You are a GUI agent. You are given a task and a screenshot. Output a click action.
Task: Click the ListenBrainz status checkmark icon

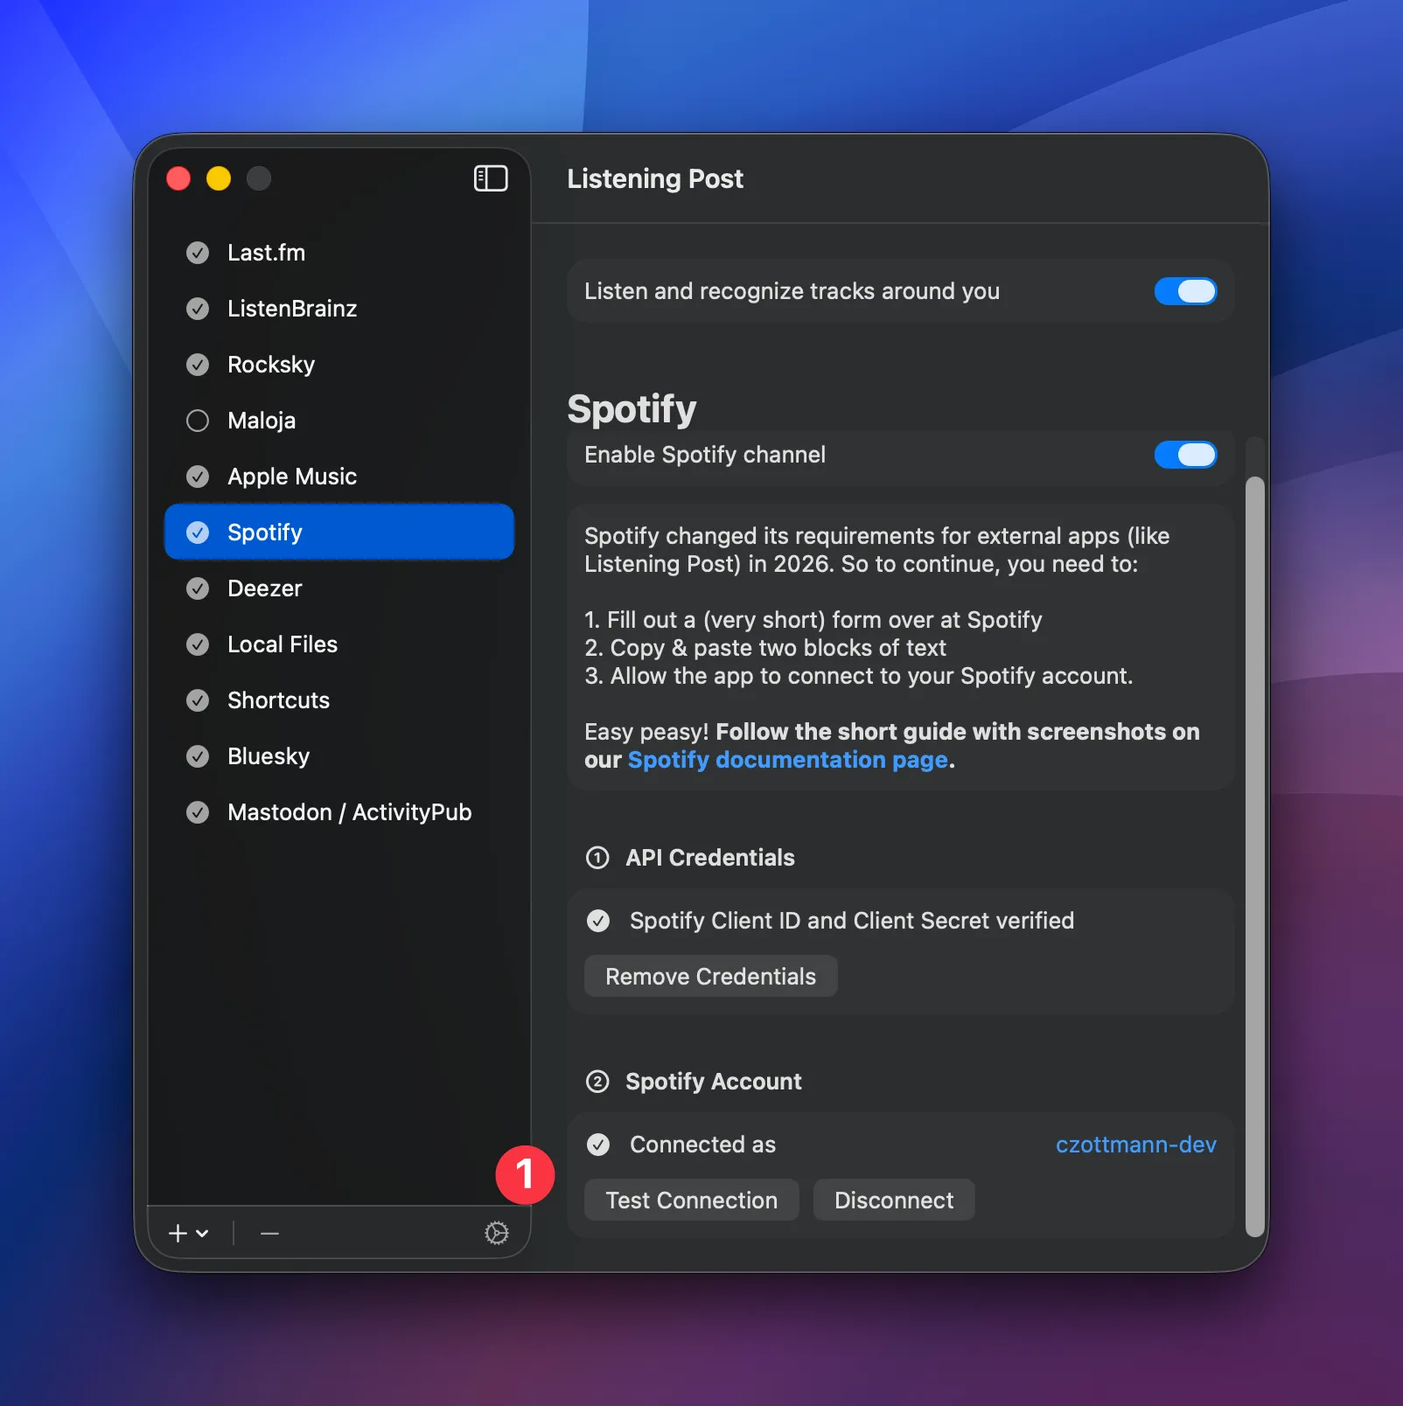tap(198, 309)
